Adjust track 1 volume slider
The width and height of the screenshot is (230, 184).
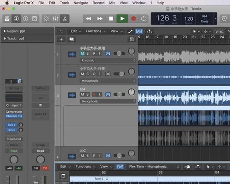click(x=119, y=53)
